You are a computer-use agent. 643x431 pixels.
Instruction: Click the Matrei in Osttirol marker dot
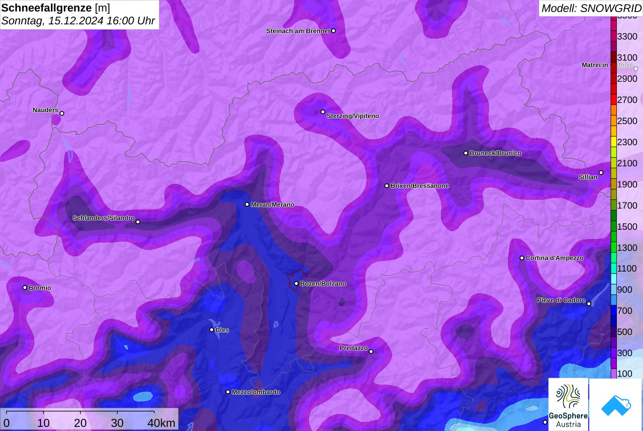click(x=636, y=68)
